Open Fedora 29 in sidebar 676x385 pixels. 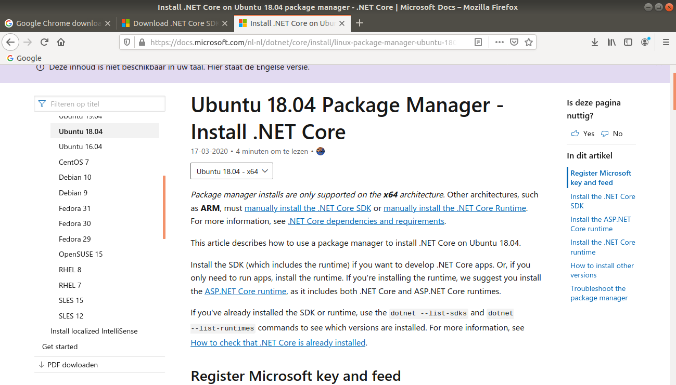[74, 239]
